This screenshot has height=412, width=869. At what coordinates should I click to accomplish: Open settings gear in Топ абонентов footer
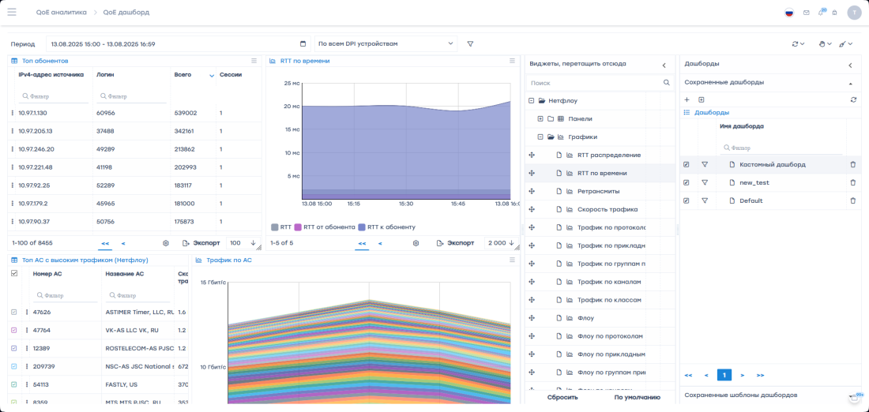pos(166,243)
